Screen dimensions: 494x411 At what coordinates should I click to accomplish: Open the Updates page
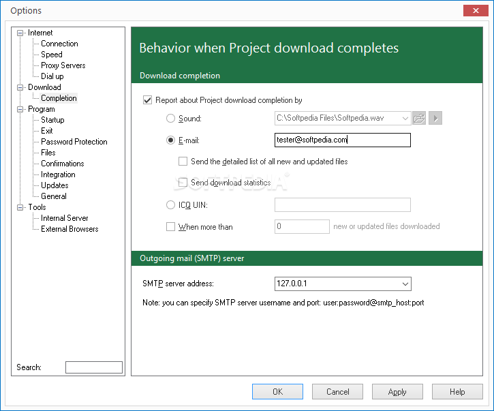55,185
